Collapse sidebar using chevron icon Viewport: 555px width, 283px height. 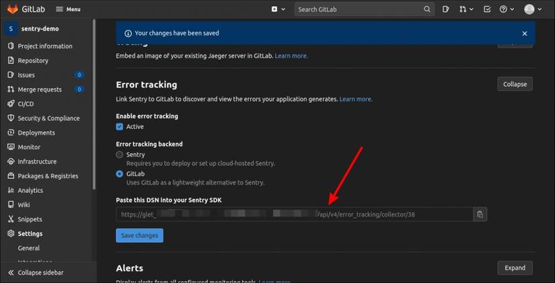click(x=11, y=273)
